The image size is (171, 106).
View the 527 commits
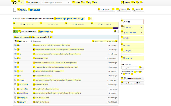(x=27, y=24)
